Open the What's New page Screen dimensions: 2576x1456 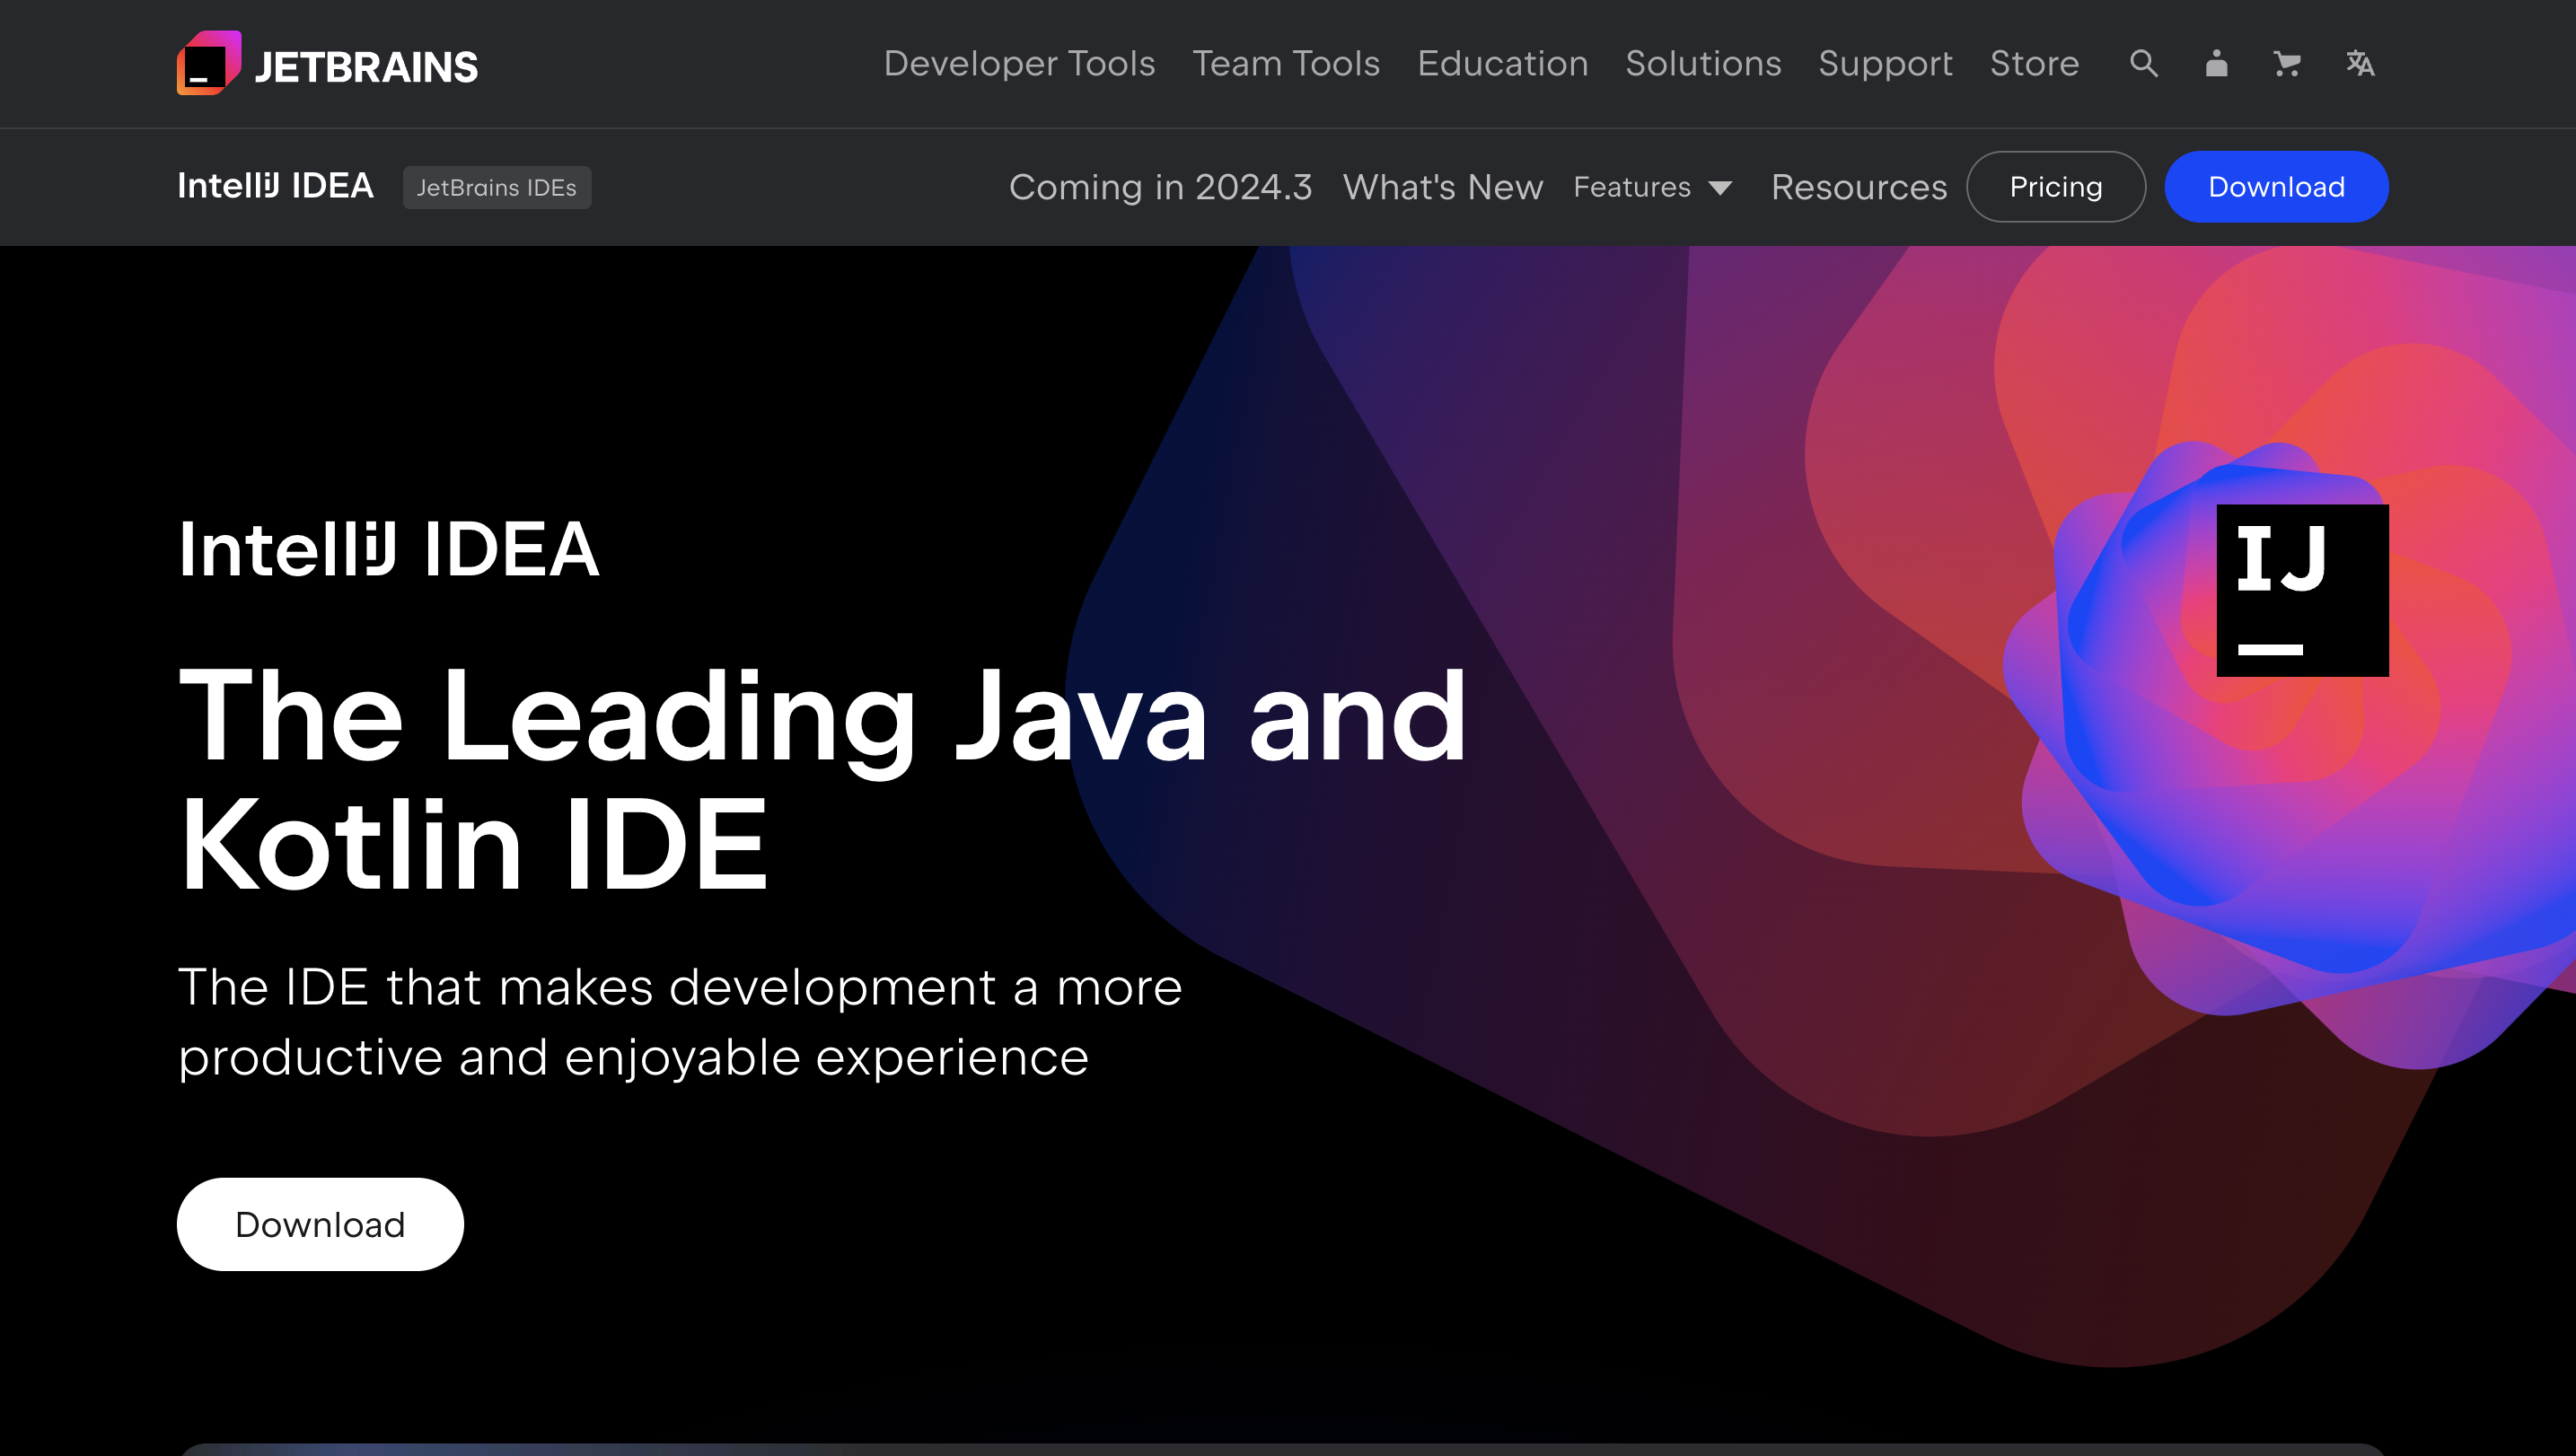click(1443, 187)
